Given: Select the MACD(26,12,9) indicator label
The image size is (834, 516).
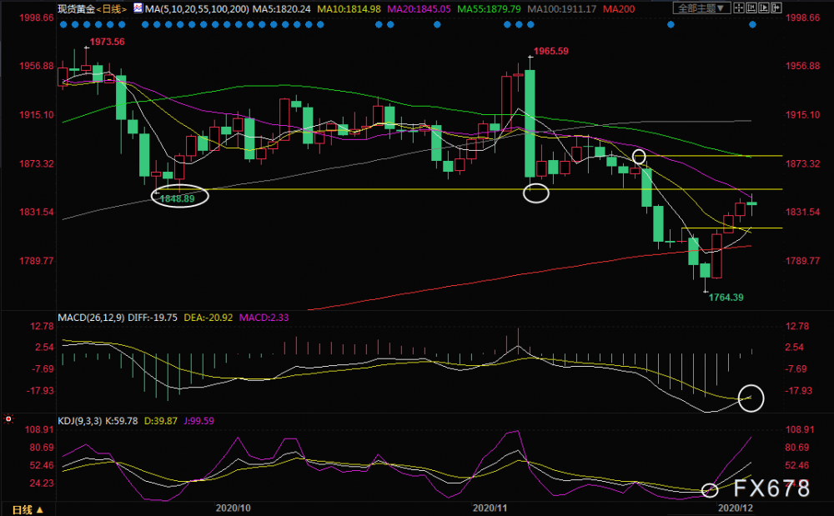Looking at the screenshot, I should tap(91, 318).
